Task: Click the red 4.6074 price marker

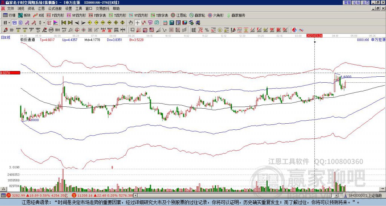Action: tap(10, 73)
